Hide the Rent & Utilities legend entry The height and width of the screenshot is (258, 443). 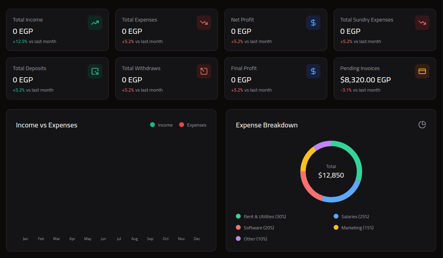261,216
